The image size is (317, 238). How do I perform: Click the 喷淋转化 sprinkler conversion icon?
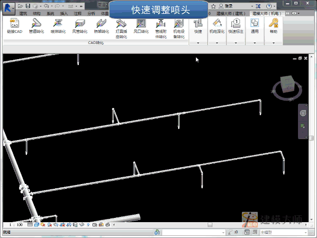58,23
